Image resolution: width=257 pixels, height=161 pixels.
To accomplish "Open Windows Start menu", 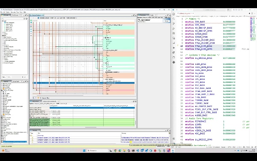I will [84, 151].
